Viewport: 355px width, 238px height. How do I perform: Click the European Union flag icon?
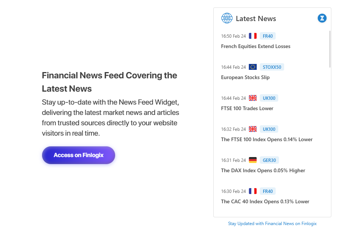coord(253,67)
